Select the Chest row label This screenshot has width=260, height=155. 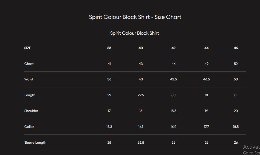click(29, 64)
